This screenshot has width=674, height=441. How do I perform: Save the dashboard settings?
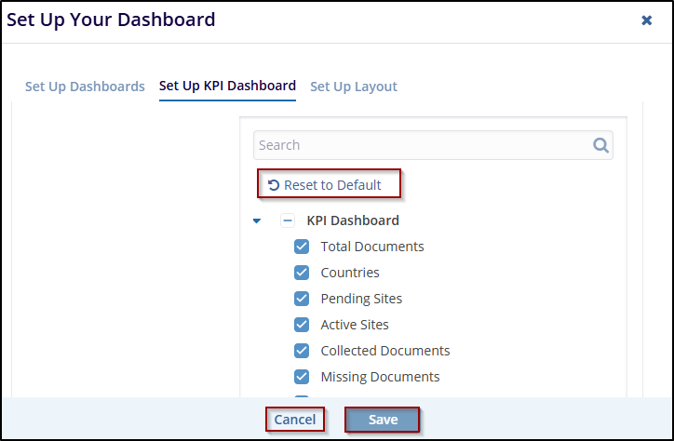point(383,420)
